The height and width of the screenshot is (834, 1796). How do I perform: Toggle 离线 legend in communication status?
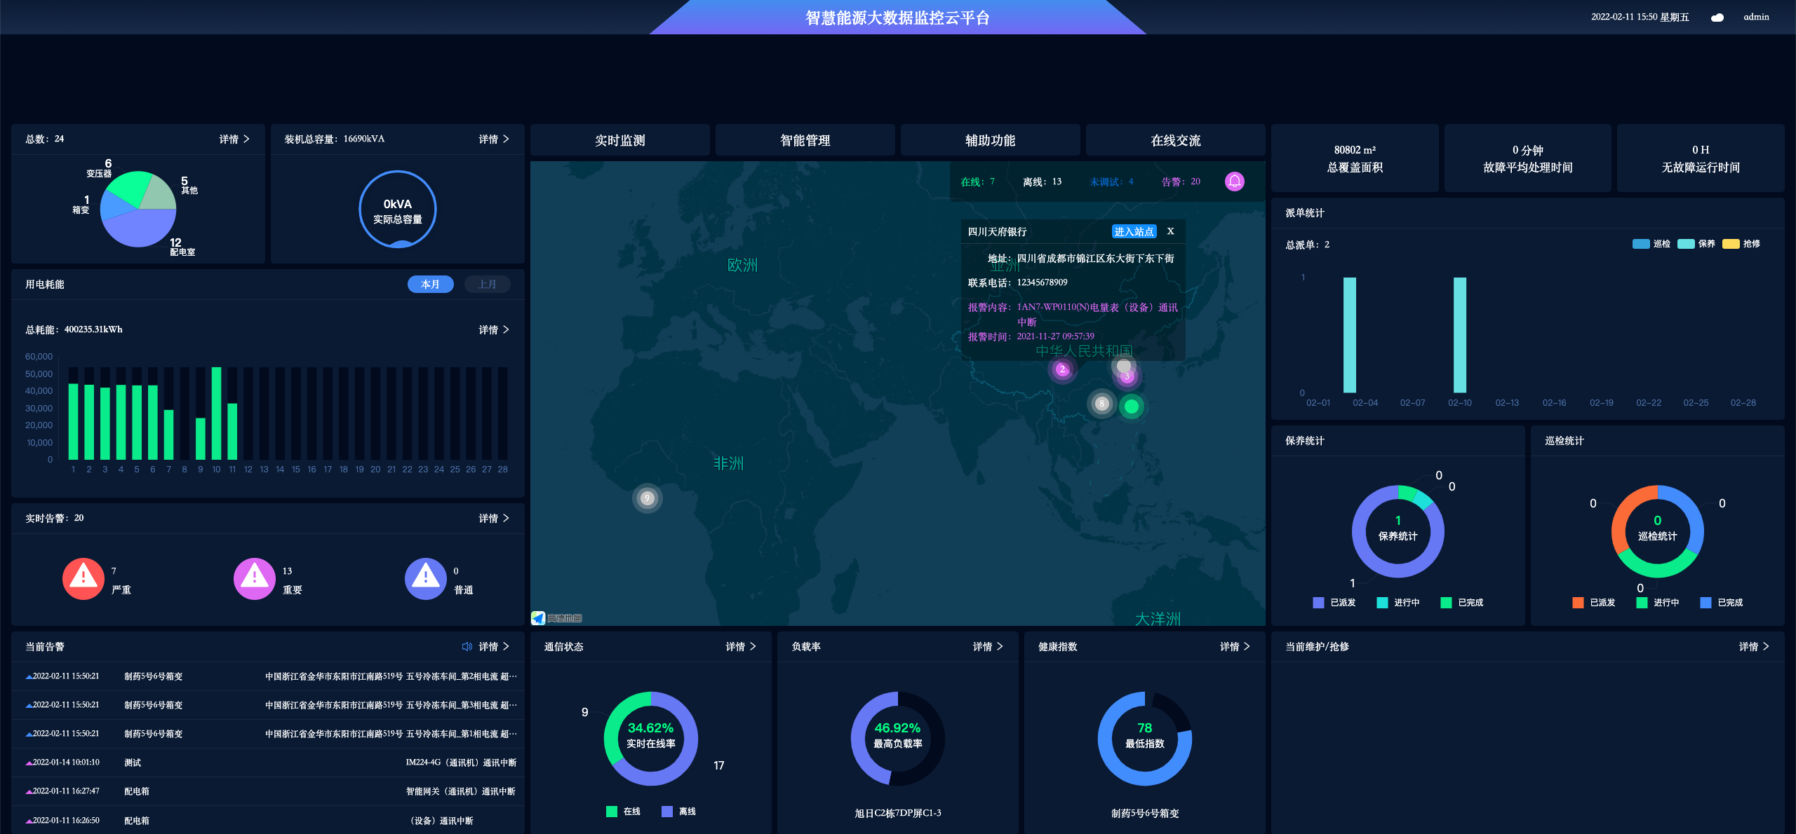point(678,812)
